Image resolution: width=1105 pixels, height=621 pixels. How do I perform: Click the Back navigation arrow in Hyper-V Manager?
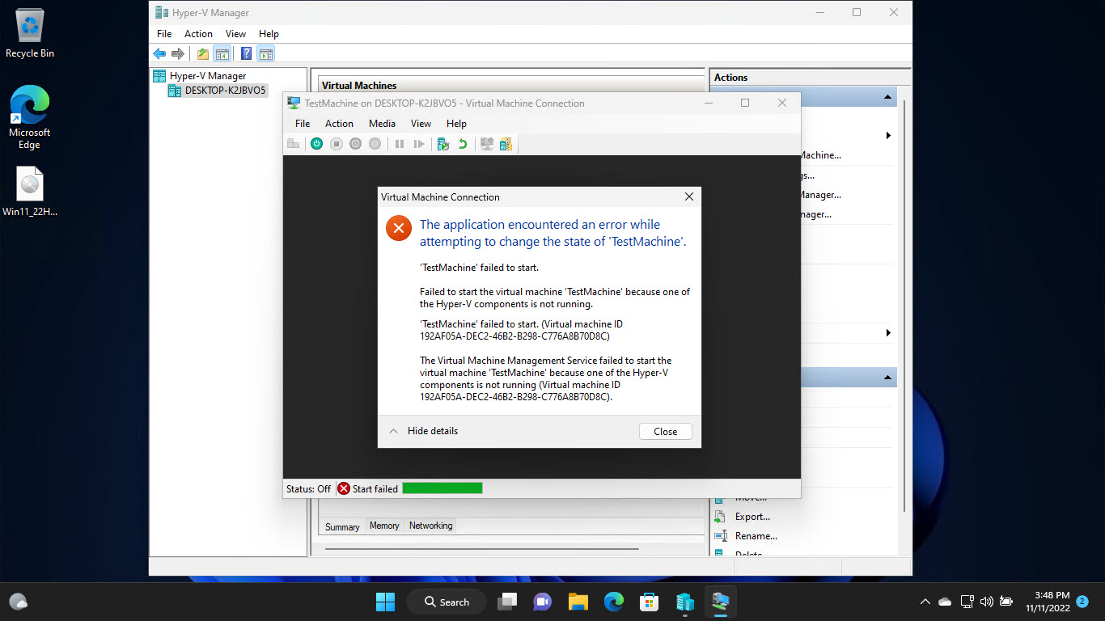point(159,53)
